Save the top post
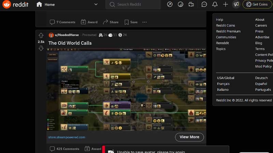The width and height of the screenshot is (273, 153). [x=131, y=22]
